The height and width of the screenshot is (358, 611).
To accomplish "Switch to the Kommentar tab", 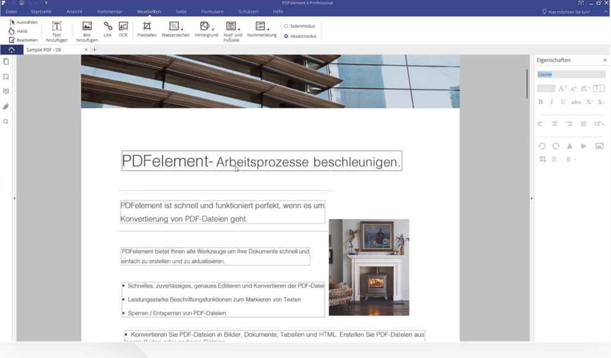I will click(x=110, y=12).
